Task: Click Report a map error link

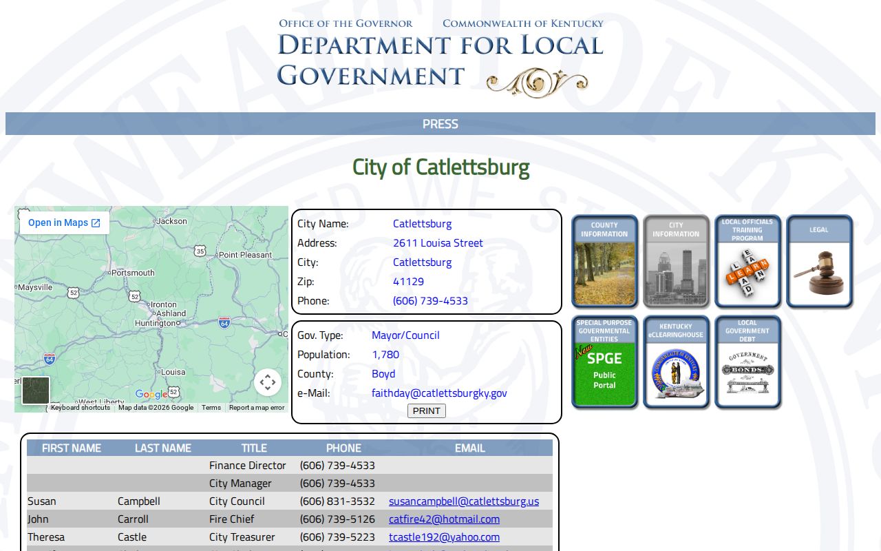Action: (x=257, y=408)
